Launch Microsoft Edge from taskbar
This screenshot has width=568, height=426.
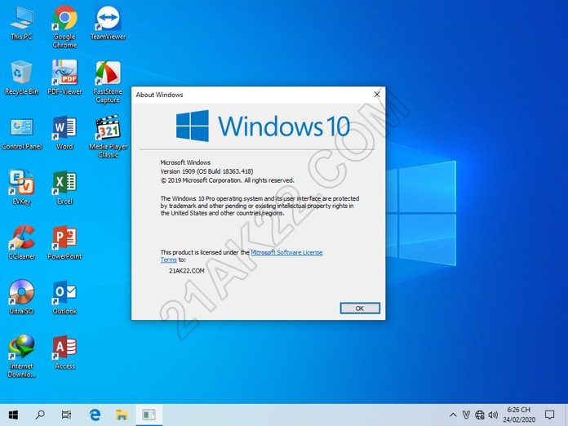point(95,415)
